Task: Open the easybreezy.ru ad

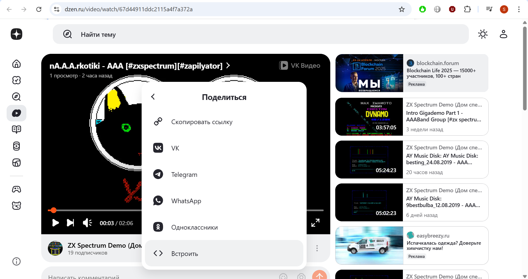Action: click(412, 245)
